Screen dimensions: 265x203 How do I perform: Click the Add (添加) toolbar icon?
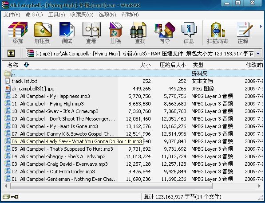point(18,29)
